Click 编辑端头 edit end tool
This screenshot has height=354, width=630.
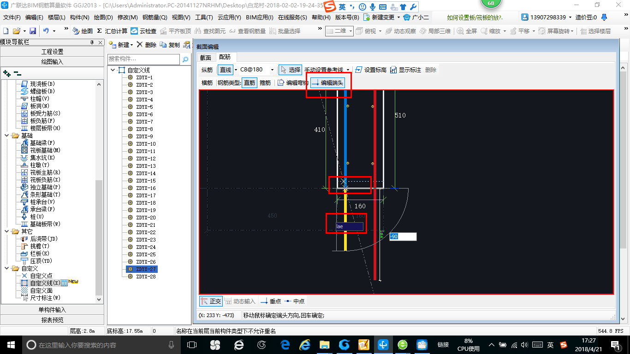point(327,83)
